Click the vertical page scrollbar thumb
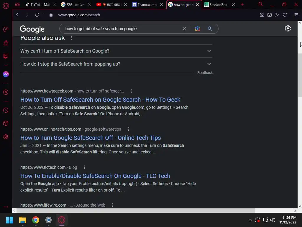The height and width of the screenshot is (227, 302). pyautogui.click(x=300, y=75)
